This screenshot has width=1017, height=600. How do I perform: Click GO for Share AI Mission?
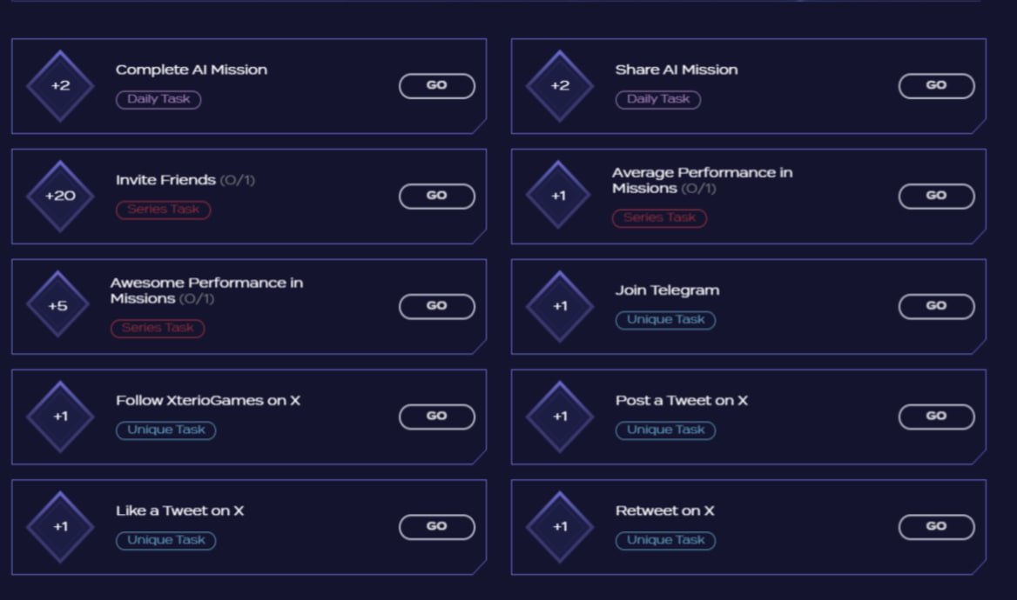coord(936,85)
